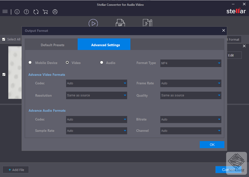Toggle the Select All checkbox

4,39
